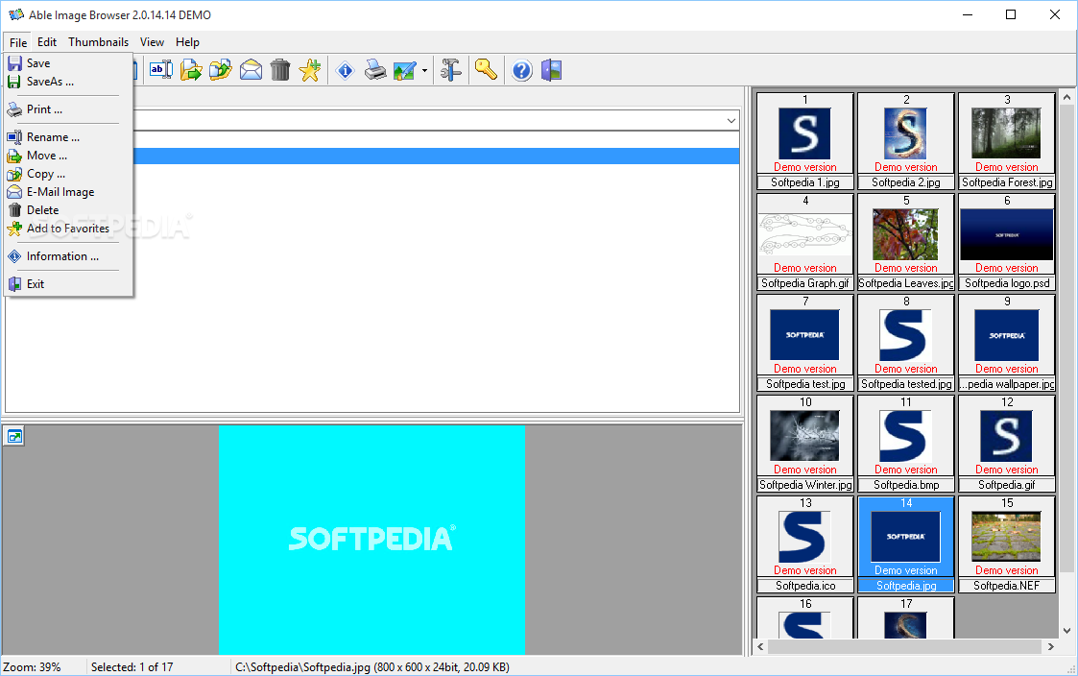Select thumbnail 5 Softpedia Leaves.jpg
This screenshot has width=1078, height=676.
[906, 242]
